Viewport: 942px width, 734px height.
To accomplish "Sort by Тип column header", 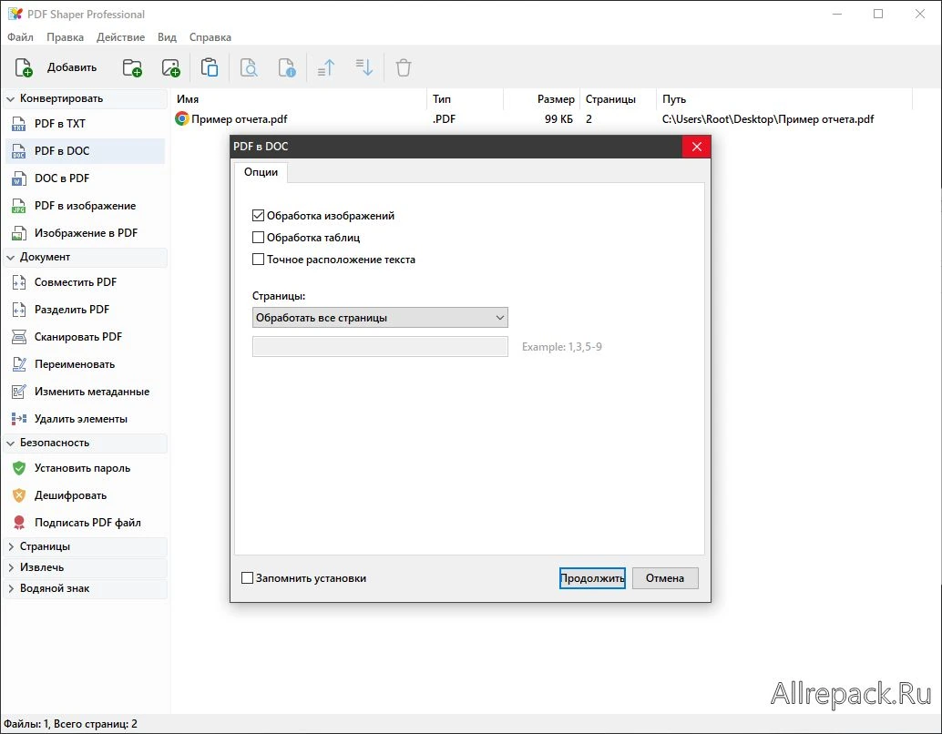I will (466, 99).
